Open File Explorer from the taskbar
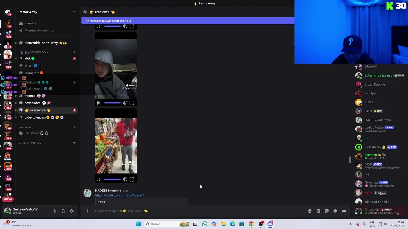 coord(223,224)
